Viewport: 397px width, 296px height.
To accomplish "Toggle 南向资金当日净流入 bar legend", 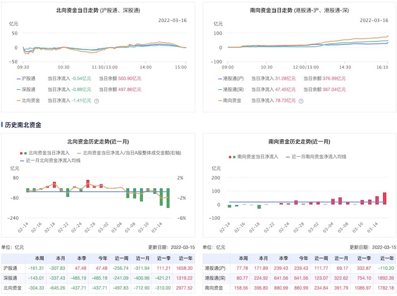I will pyautogui.click(x=254, y=157).
